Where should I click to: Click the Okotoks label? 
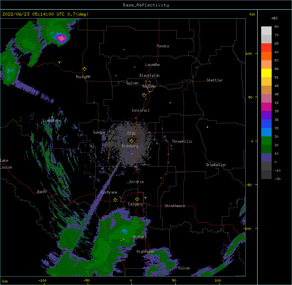(x=140, y=237)
